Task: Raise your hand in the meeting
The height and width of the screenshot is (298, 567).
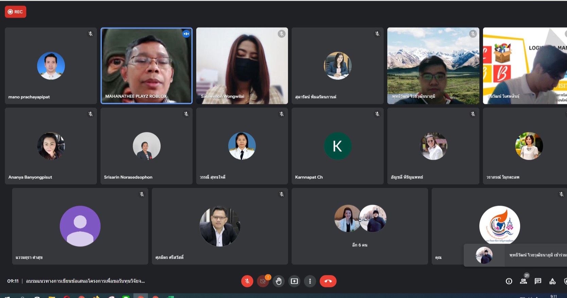Action: tap(279, 281)
